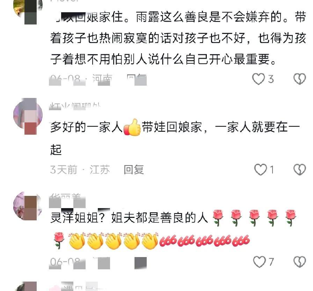Tap the long comment about 回娘家住
Screen dimensions: 313x291
point(178,38)
